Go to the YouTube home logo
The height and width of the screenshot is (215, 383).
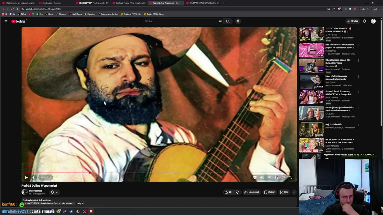tap(19, 21)
